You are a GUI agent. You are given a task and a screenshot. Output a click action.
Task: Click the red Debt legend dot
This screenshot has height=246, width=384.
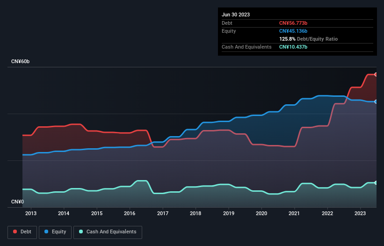(15, 232)
